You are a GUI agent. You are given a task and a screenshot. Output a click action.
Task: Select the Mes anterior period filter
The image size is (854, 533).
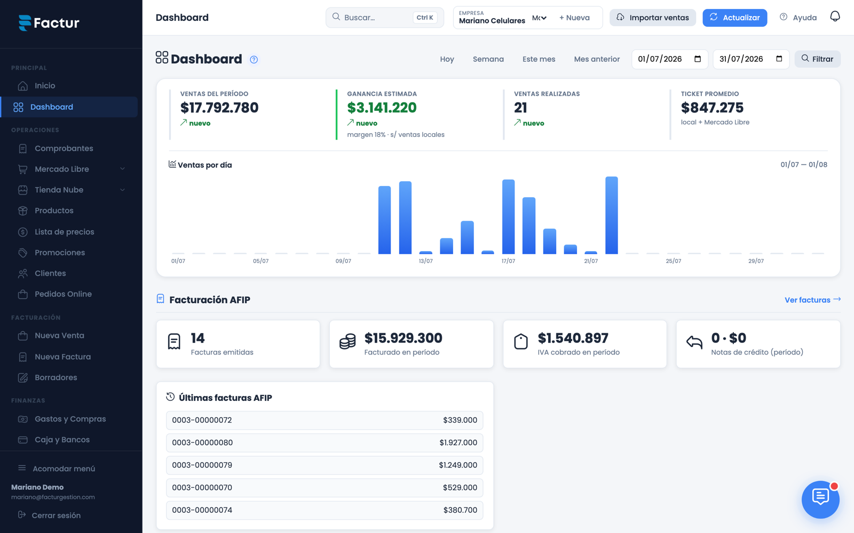pyautogui.click(x=597, y=59)
